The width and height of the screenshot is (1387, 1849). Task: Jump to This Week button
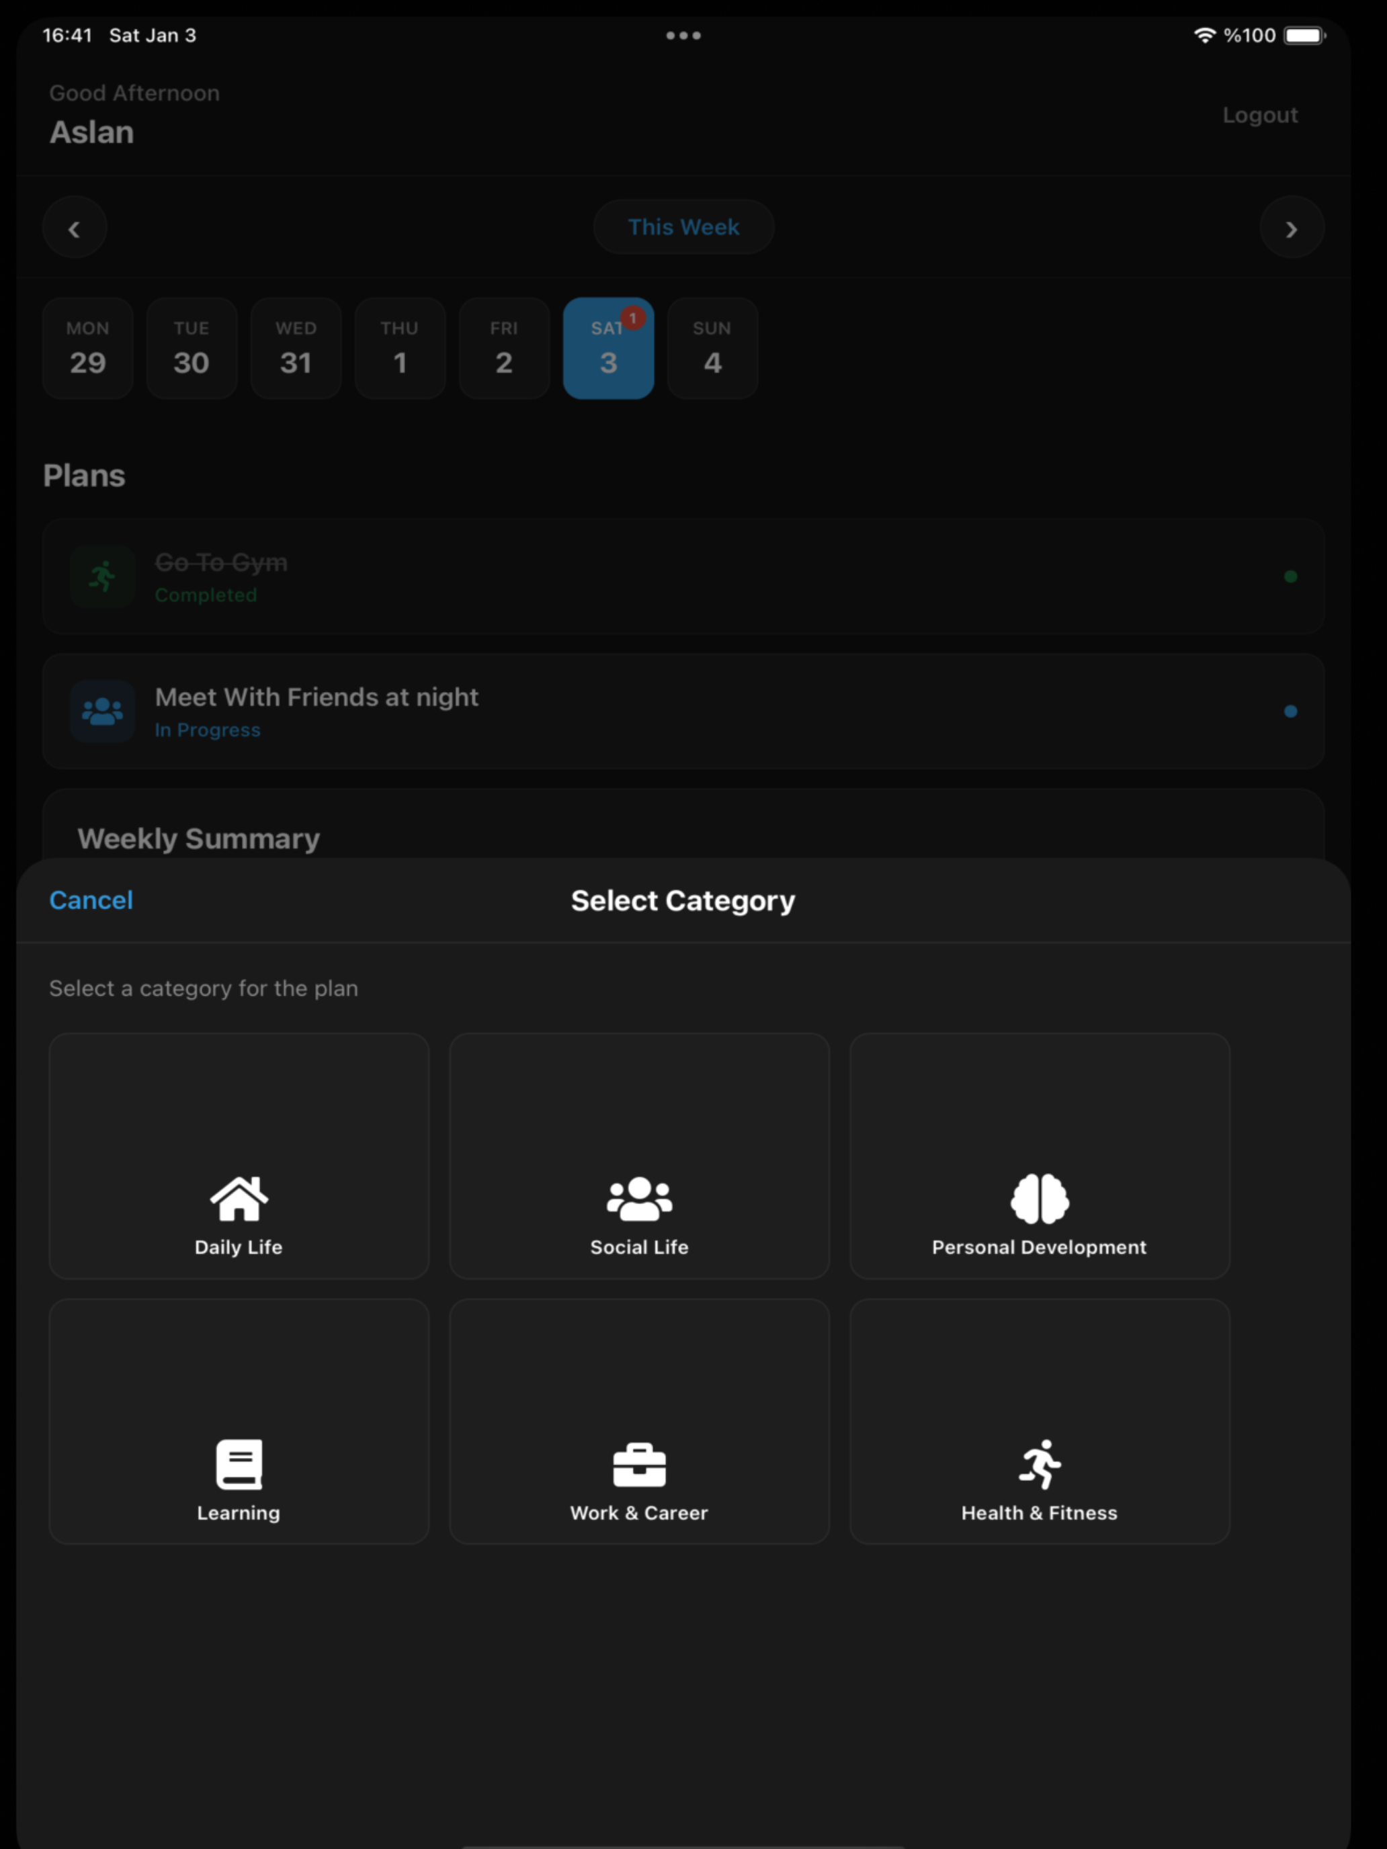tap(683, 227)
